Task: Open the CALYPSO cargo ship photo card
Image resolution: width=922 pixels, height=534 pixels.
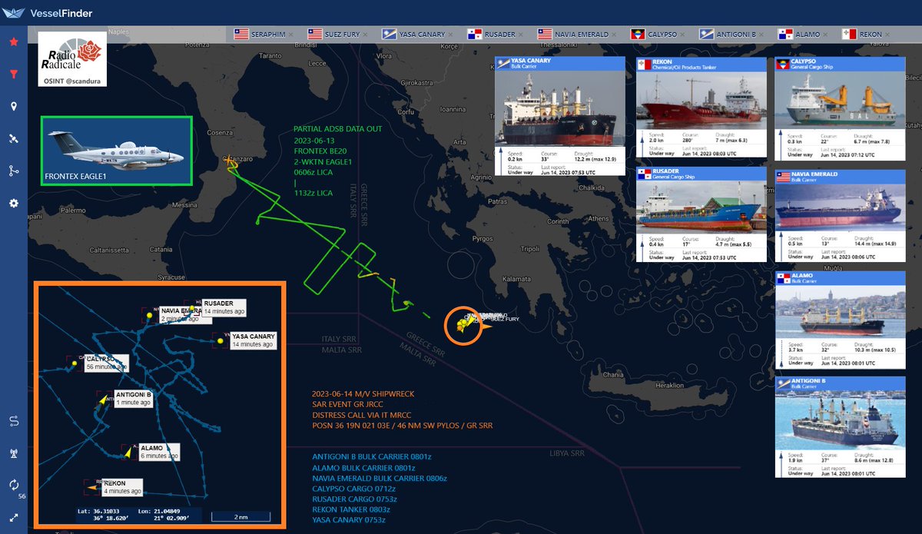Action: tap(841, 108)
